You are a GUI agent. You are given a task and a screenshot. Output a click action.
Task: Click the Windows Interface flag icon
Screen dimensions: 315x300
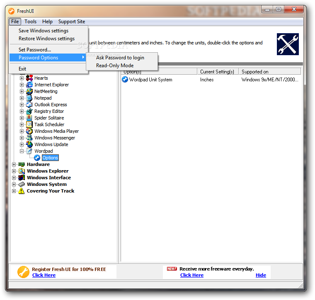(22, 178)
